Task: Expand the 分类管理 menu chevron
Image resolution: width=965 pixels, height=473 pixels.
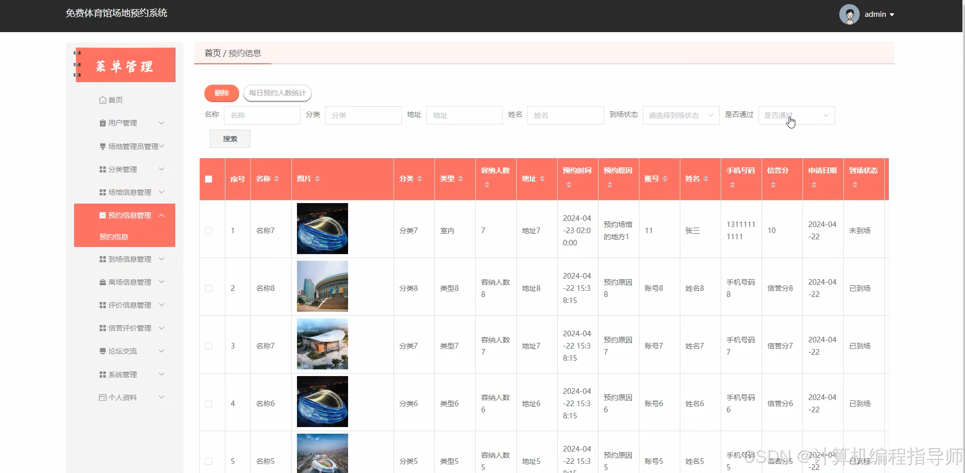Action: [x=162, y=169]
